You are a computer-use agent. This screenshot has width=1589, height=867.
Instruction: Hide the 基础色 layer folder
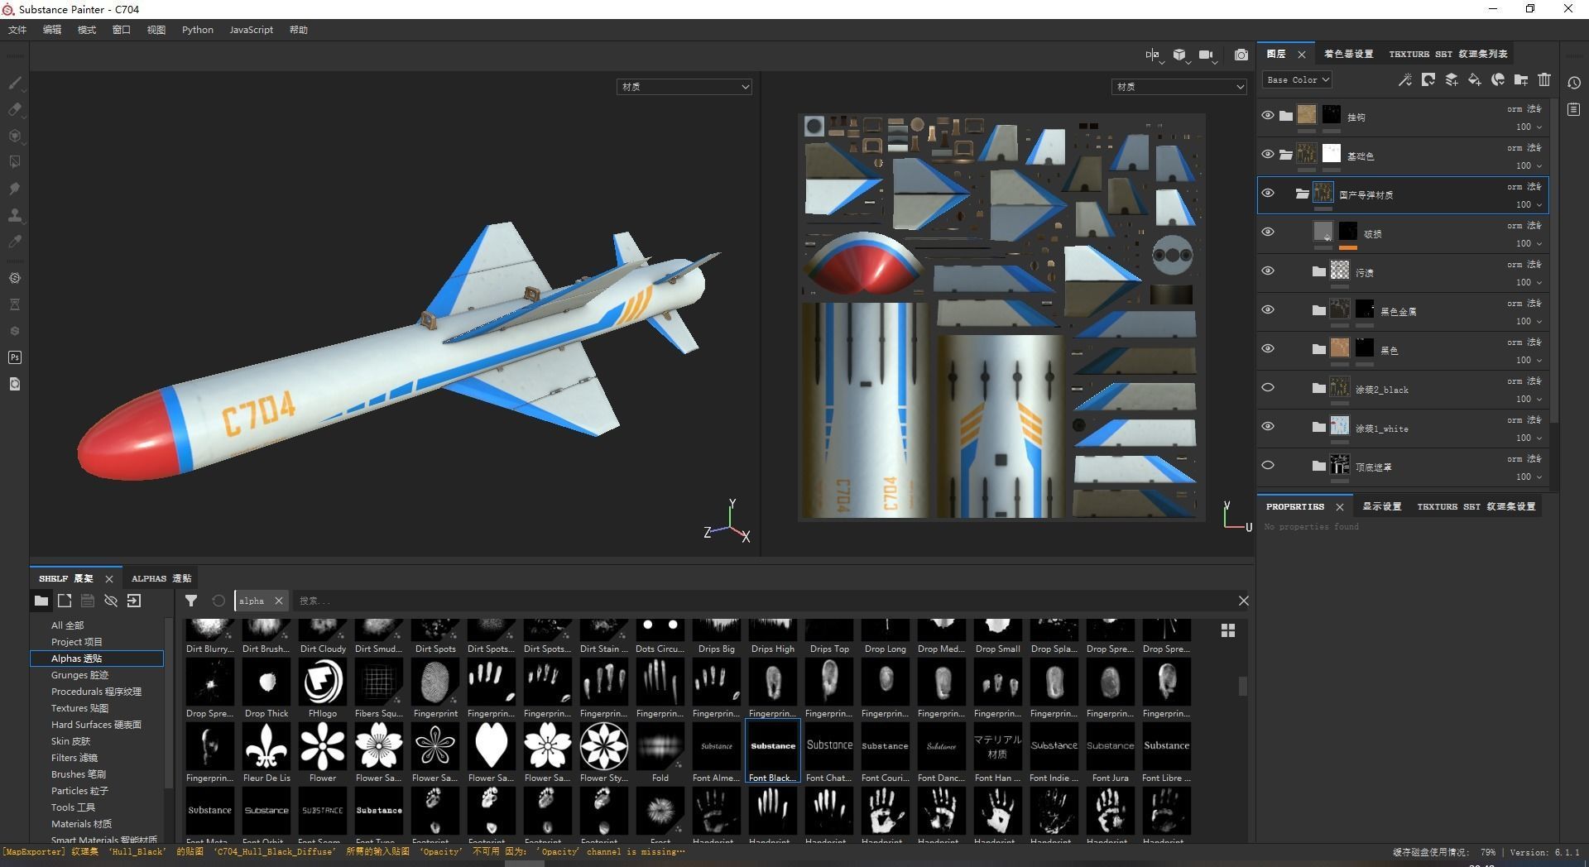1267,155
